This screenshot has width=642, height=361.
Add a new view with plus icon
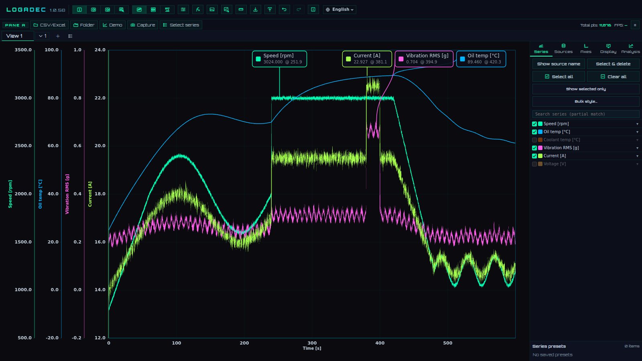point(58,36)
